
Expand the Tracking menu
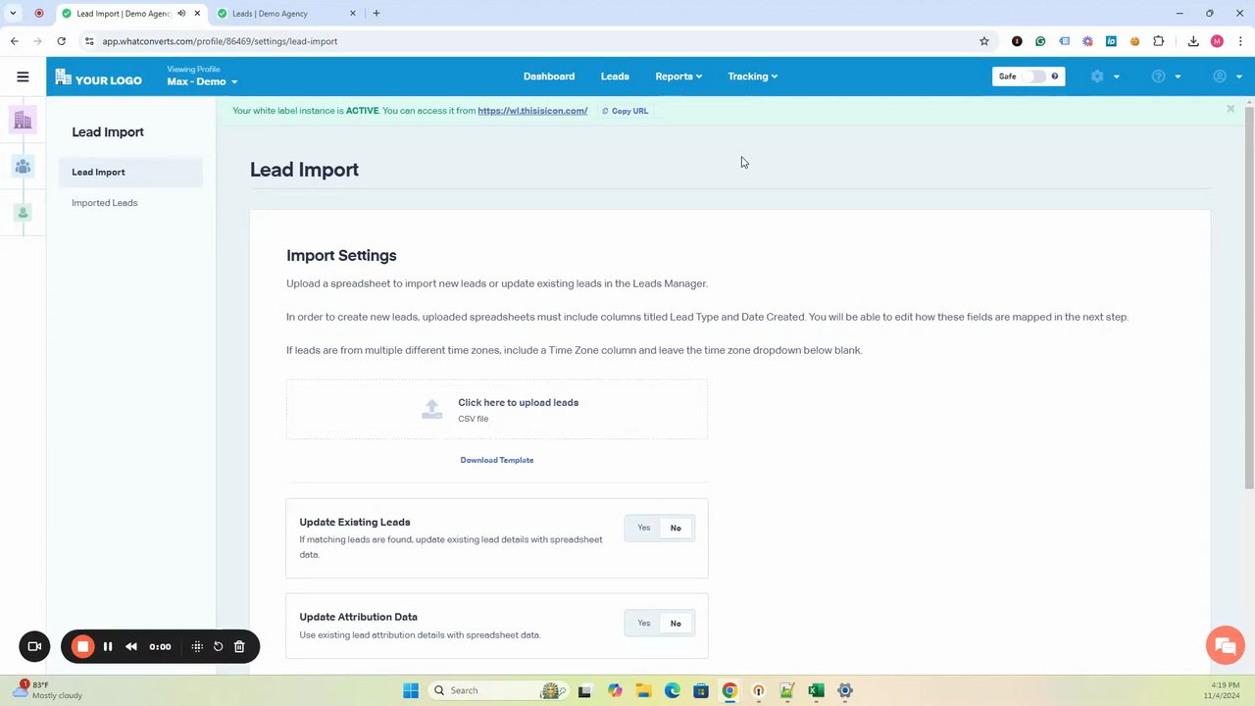point(752,76)
